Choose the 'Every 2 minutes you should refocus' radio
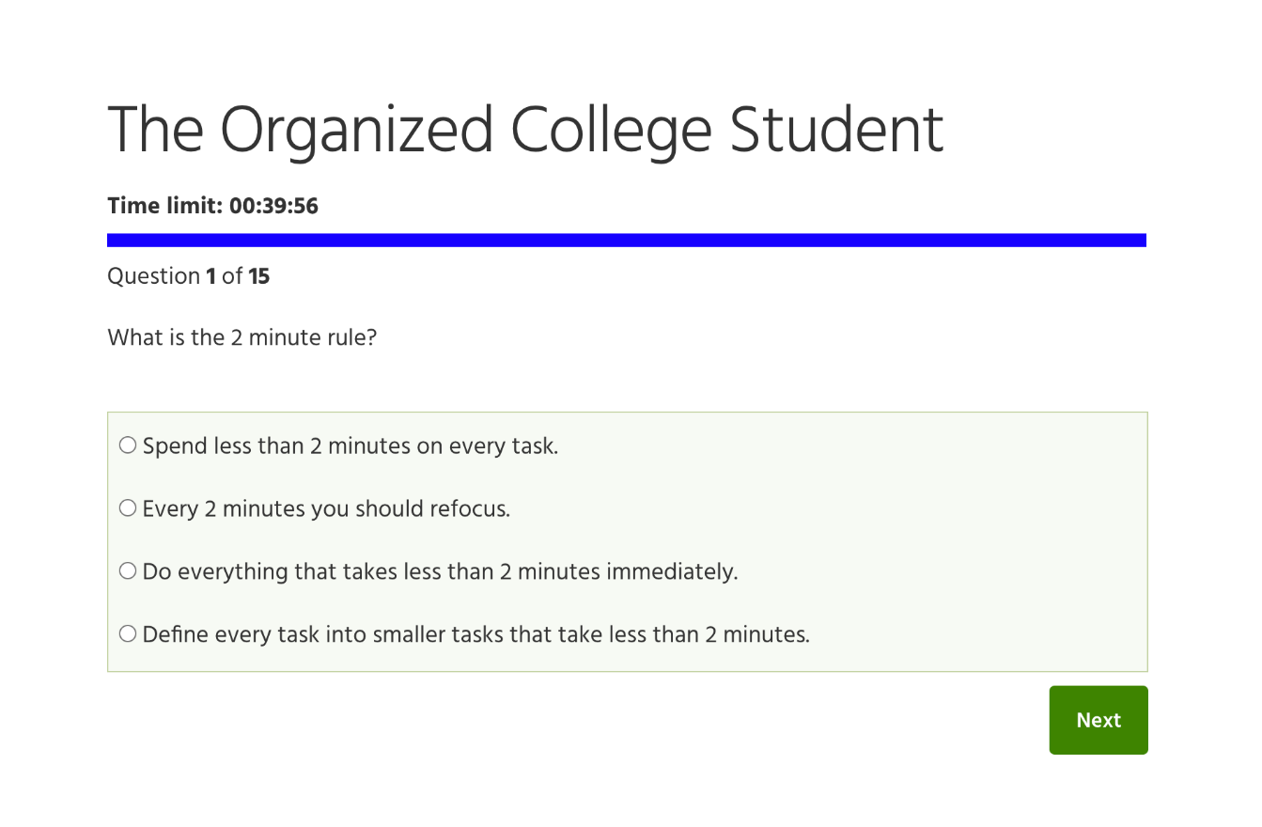Screen dimensions: 1262x827 tap(128, 508)
